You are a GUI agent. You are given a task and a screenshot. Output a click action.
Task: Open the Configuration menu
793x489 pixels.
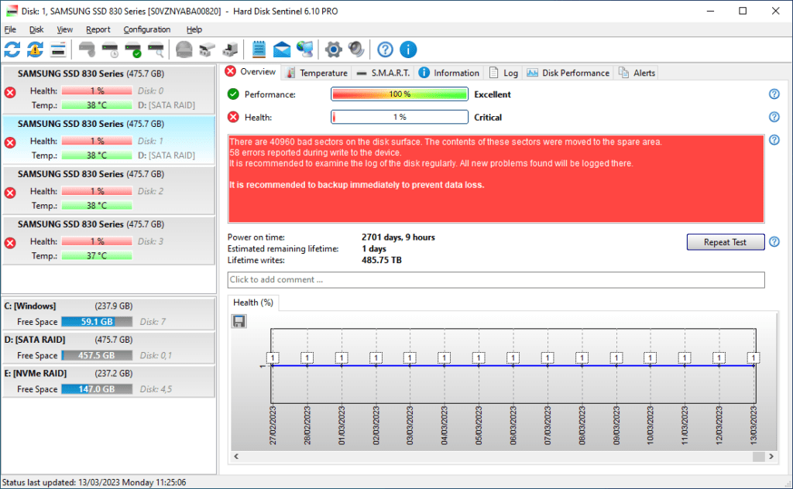[x=147, y=29]
